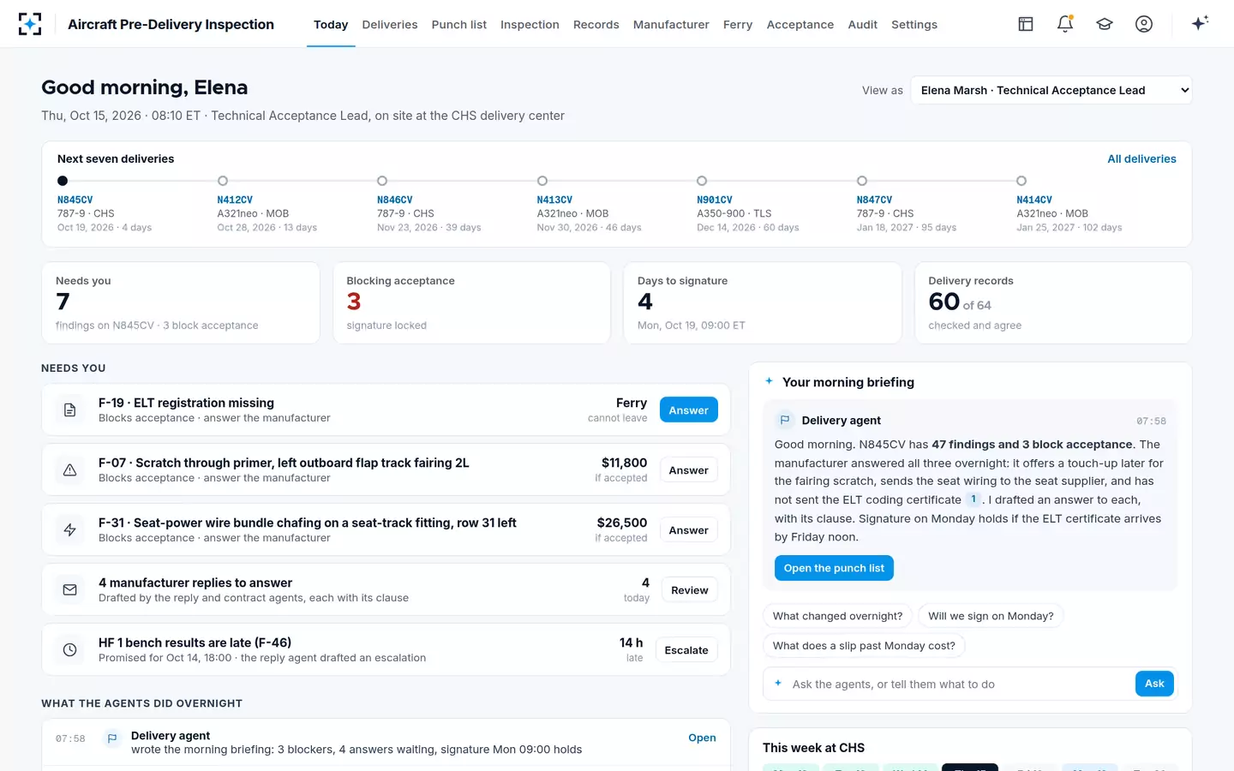Click Escalate for late bench results
1234x771 pixels.
coord(686,650)
